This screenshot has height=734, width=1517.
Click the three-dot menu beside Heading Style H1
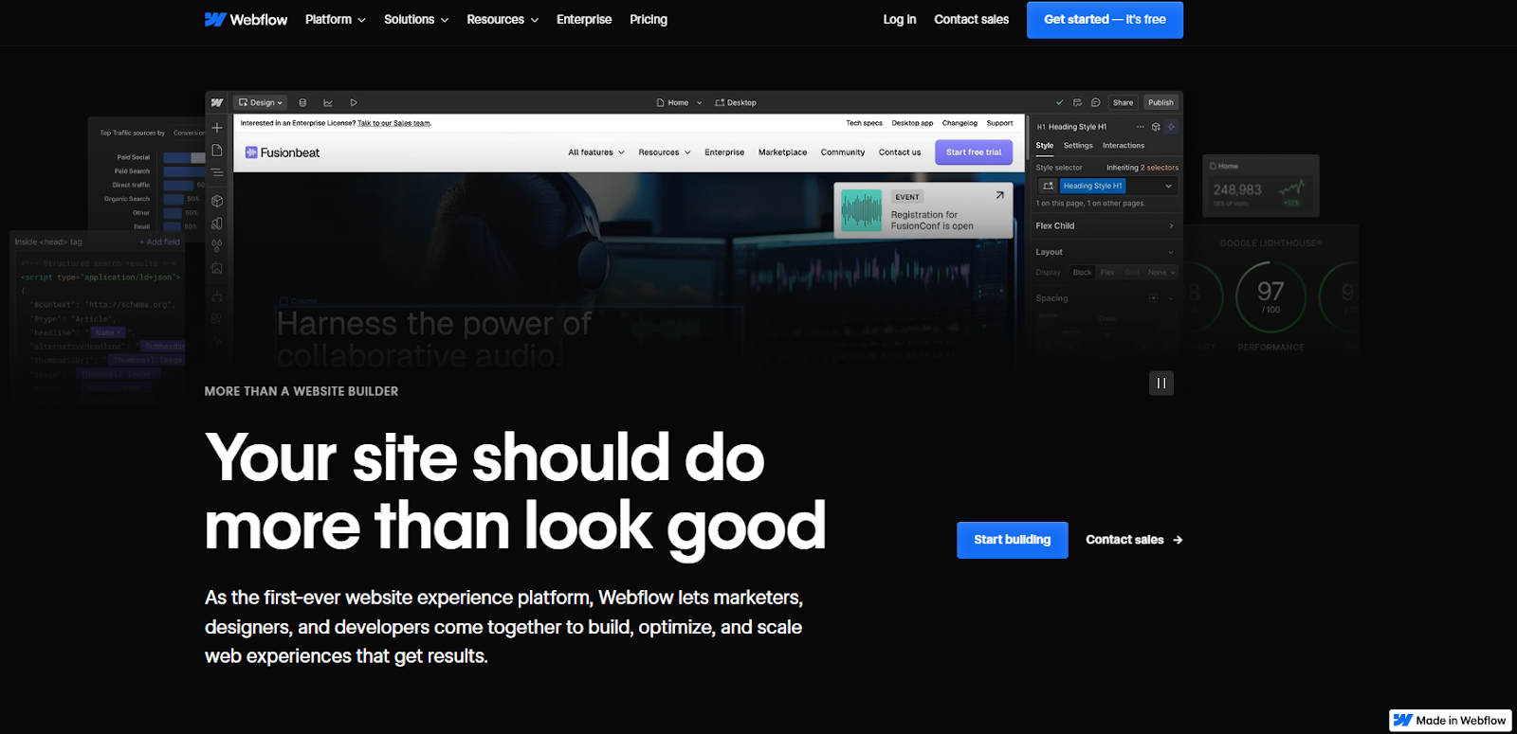(x=1141, y=126)
